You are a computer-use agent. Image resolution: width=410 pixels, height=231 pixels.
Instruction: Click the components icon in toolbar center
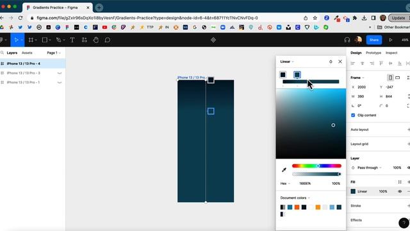[213, 40]
